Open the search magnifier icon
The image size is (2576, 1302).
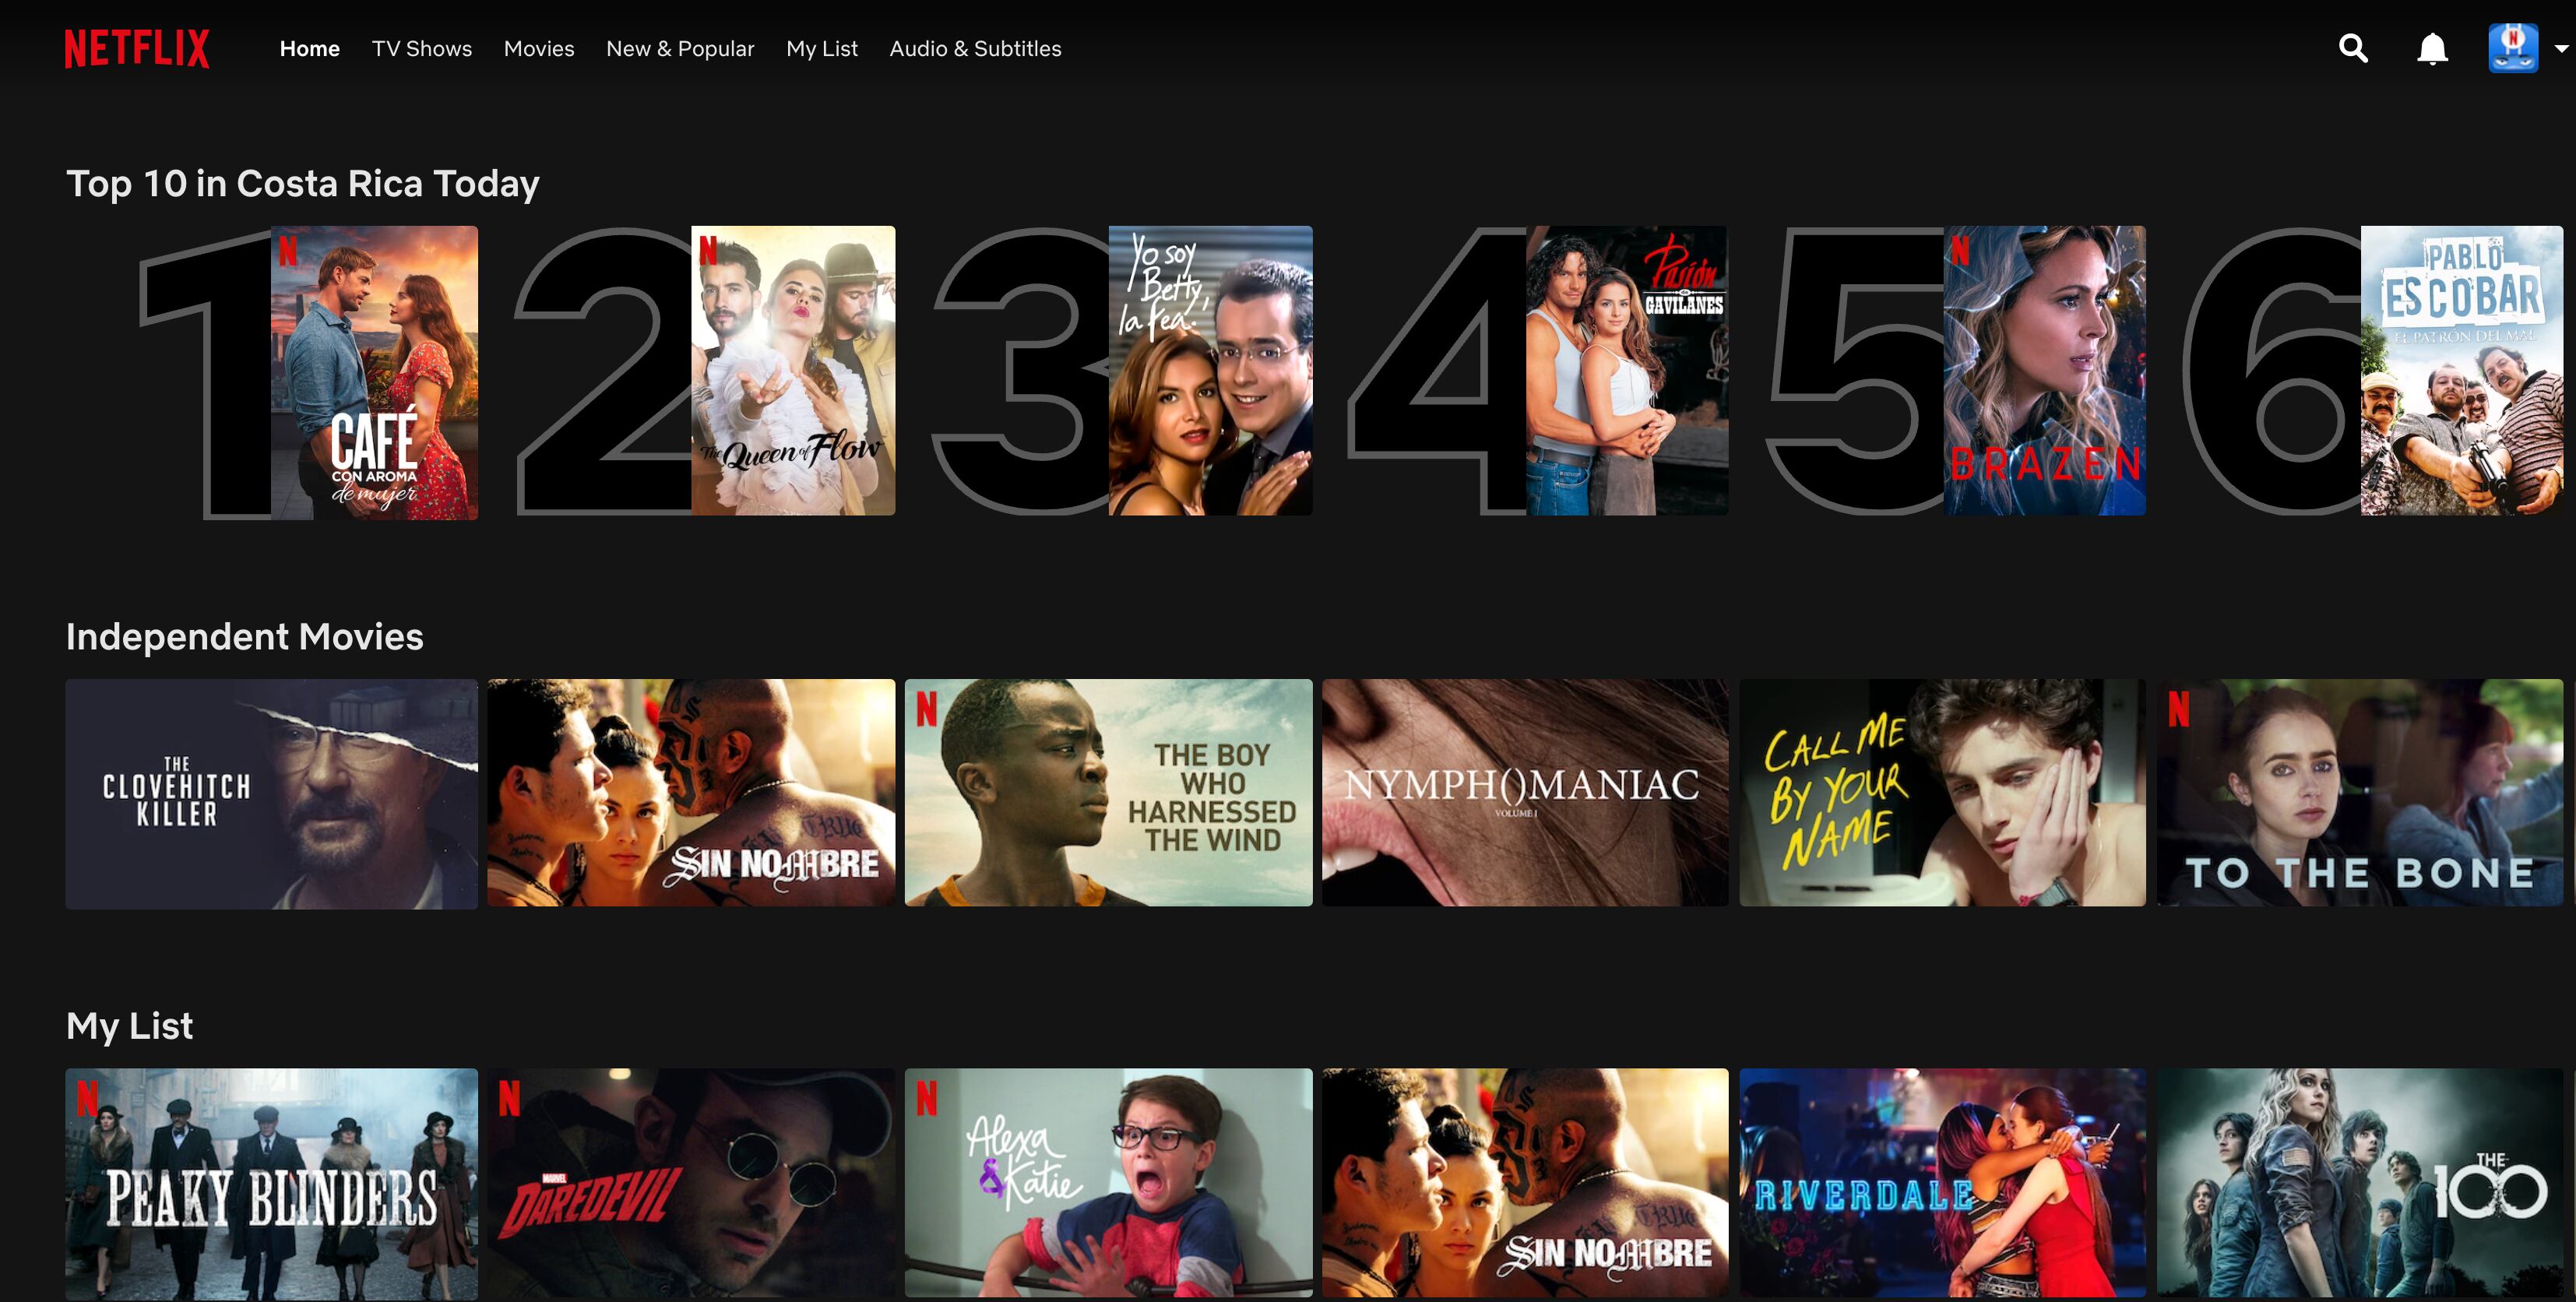coord(2353,48)
